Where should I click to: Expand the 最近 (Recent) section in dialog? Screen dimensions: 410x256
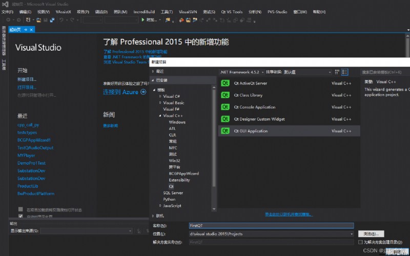[153, 71]
